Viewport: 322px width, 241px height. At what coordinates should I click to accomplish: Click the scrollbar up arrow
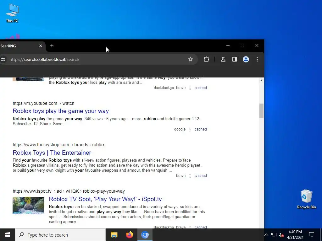pos(261,80)
